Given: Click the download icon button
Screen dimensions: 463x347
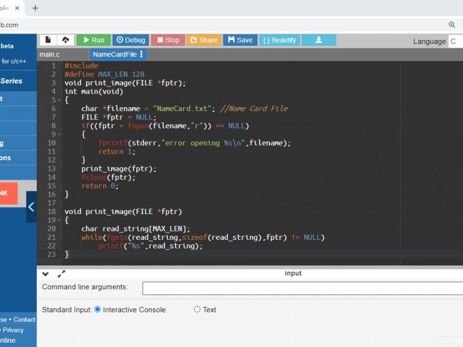Looking at the screenshot, I should (319, 40).
